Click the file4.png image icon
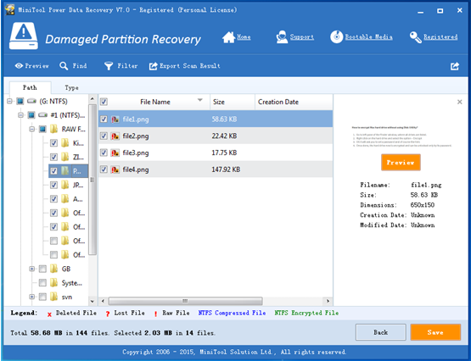Viewport: 471px width, 361px height. coord(115,169)
